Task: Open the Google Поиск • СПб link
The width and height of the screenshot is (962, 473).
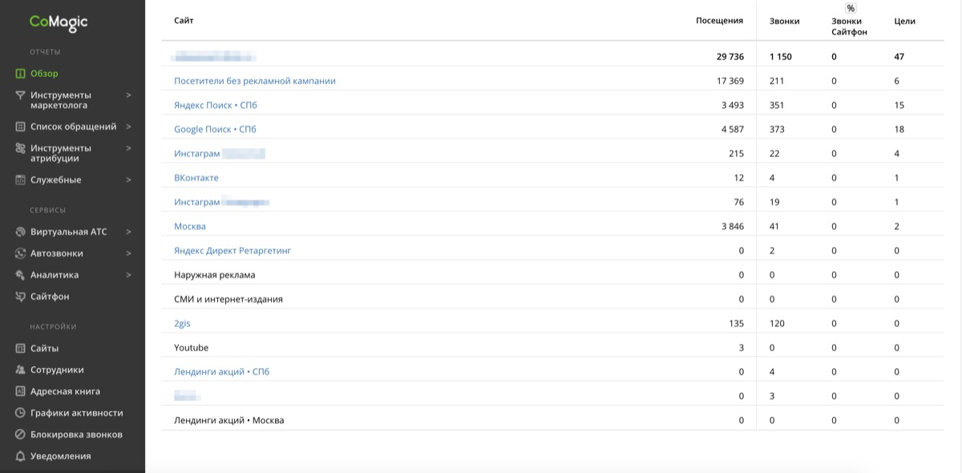Action: point(215,129)
